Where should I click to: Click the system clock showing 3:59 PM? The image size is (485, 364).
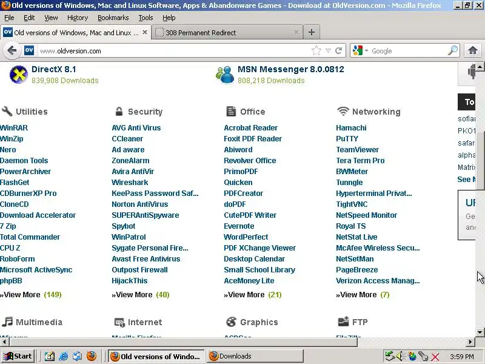click(462, 357)
